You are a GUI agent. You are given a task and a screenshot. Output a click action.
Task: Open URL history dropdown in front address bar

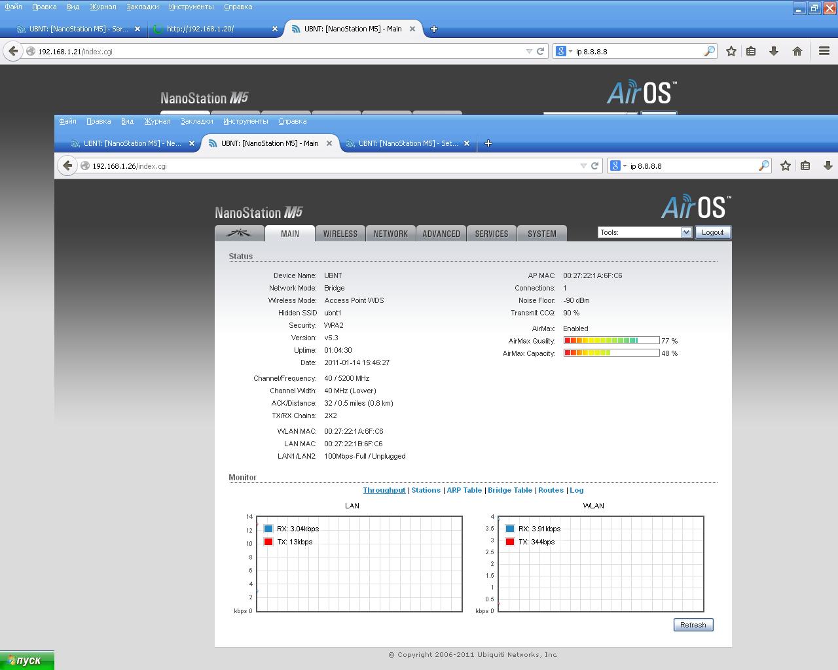583,166
